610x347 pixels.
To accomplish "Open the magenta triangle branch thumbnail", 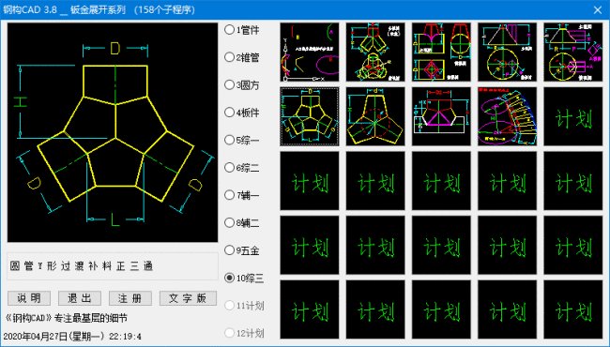I will (441, 116).
